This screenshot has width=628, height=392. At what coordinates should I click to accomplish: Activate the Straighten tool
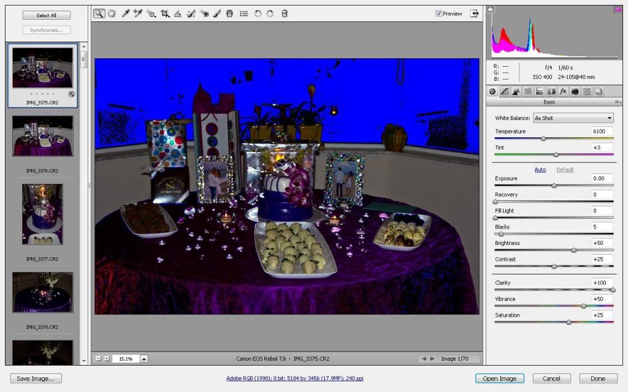177,13
